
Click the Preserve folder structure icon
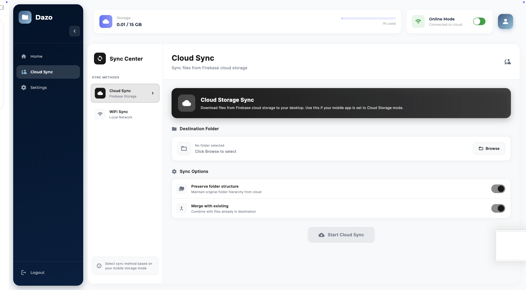[182, 189]
